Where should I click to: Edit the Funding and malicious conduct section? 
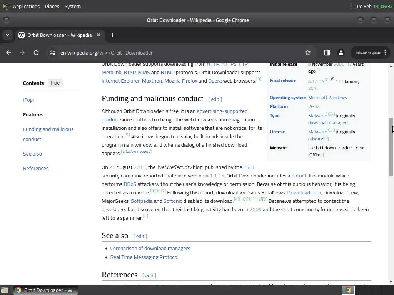point(215,99)
